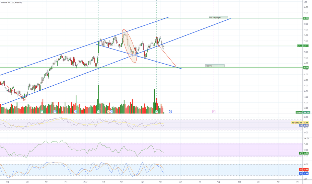Viewport: 312px width, 184px height.
Task: Open the late-October earnings marker icon
Action: 42,112
